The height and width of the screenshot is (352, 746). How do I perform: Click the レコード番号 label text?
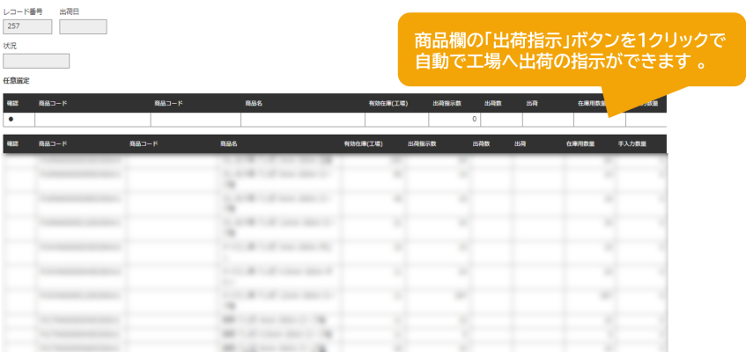(23, 12)
